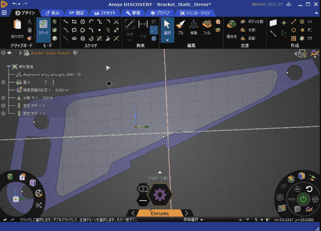Open the Design (デザイン) ribbon tab

click(x=25, y=13)
